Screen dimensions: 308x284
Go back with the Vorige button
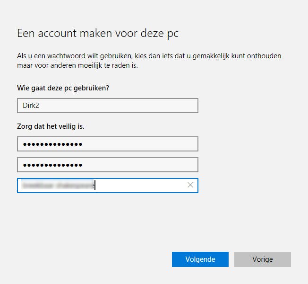[x=263, y=259]
